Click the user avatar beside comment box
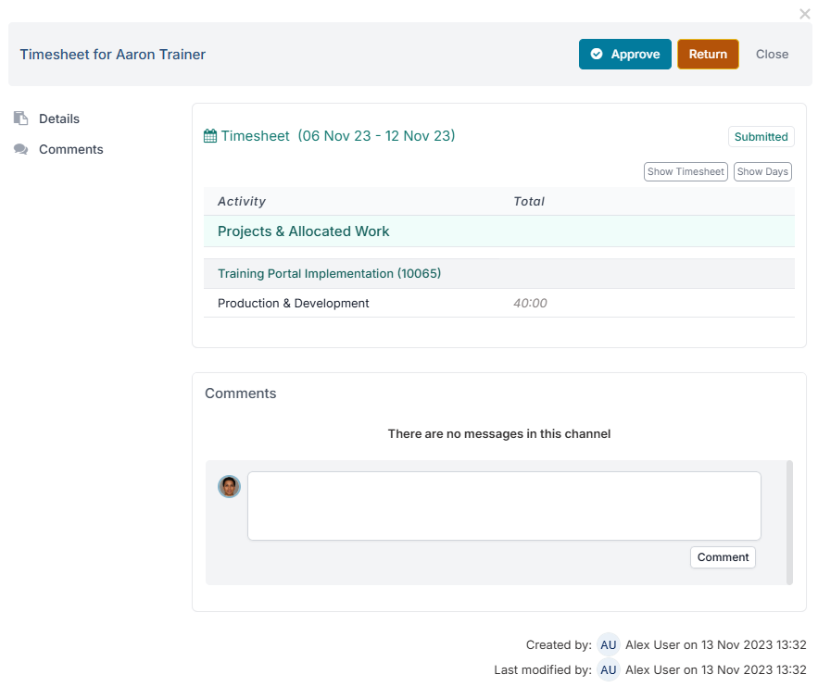Viewport: 818px width, 687px height. pyautogui.click(x=229, y=486)
